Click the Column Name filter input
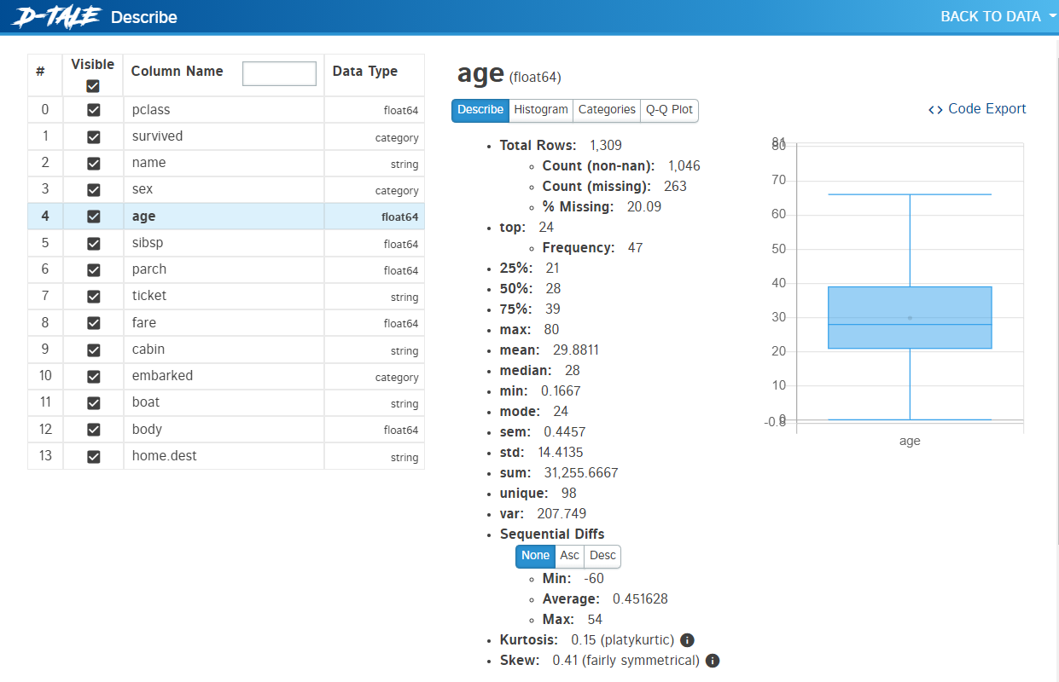1059x682 pixels. pos(279,73)
